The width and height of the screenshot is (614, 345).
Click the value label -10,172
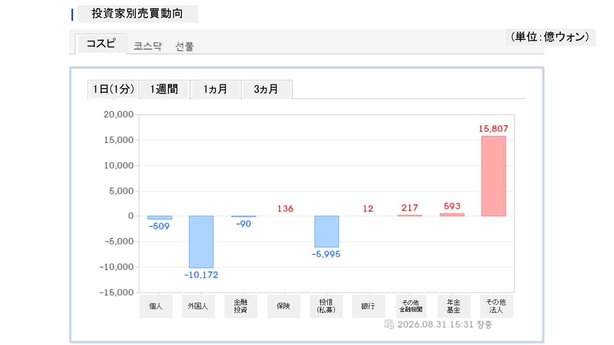pyautogui.click(x=201, y=275)
